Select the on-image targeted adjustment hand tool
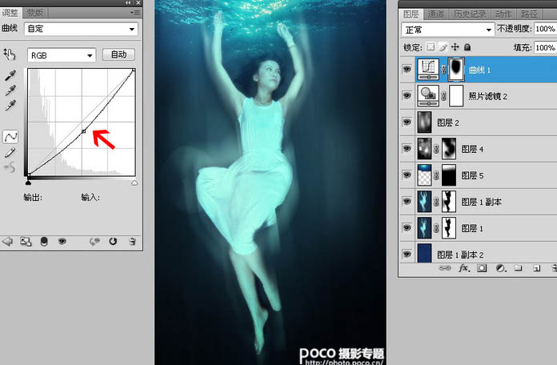557x365 pixels. 10,54
